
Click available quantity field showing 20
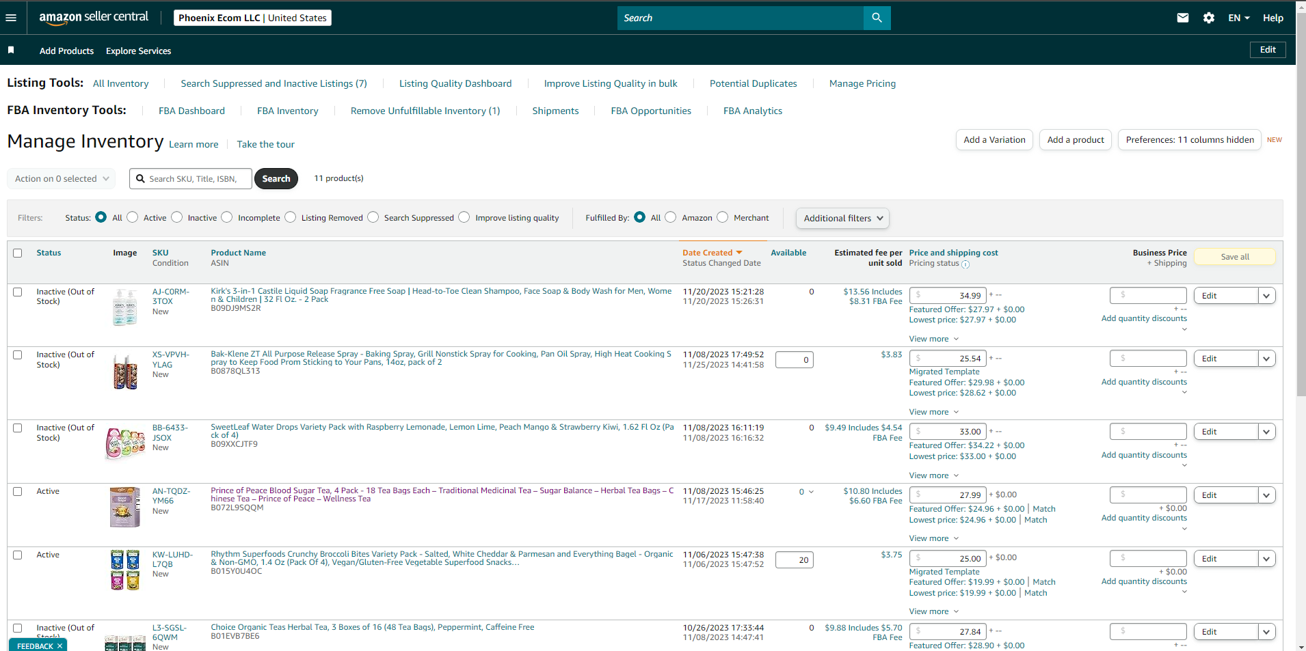pos(795,560)
